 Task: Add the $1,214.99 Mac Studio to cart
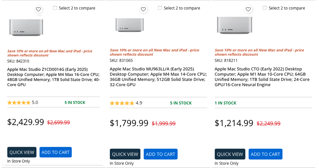pos(265,154)
